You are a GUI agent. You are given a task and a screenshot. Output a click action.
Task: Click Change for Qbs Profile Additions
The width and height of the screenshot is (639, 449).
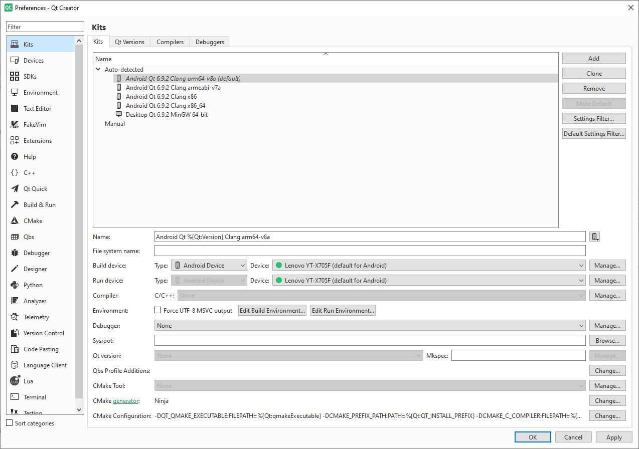(x=607, y=371)
